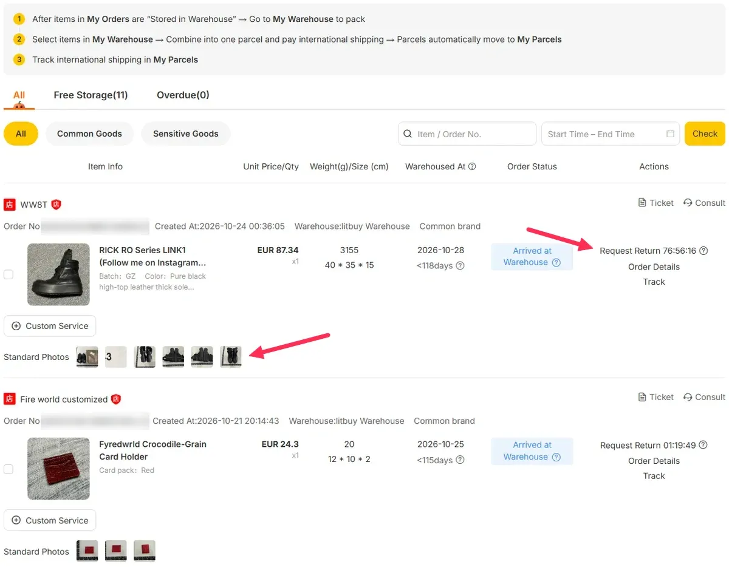Image resolution: width=729 pixels, height=567 pixels.
Task: Open the calendar icon in the date range field
Action: click(x=671, y=134)
